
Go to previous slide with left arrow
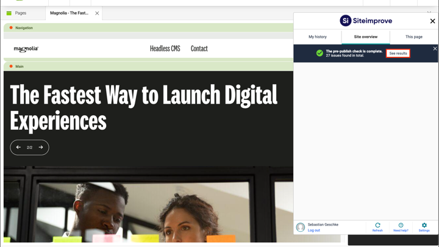pos(18,147)
